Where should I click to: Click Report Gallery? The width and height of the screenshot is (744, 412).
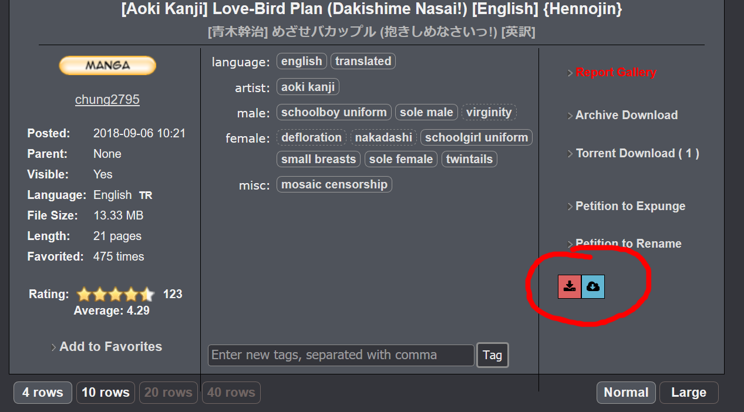(x=615, y=72)
